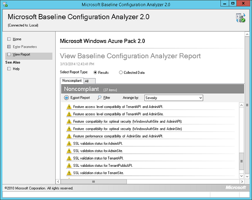252x200 pixels.
Task: Select 'SSL validation status for TenantAPI' row
Action: click(150, 158)
